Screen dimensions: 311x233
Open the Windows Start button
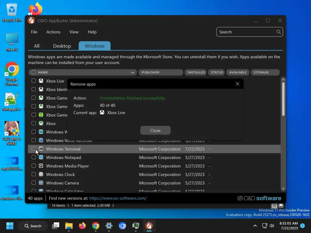click(x=10, y=226)
